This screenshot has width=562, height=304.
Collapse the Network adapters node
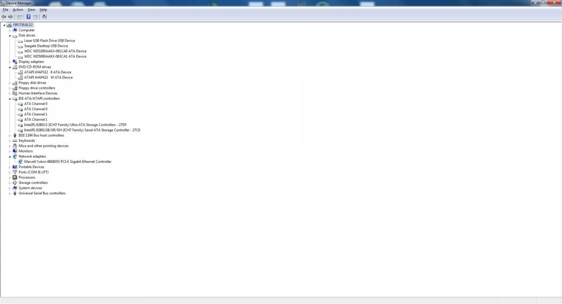(9, 157)
